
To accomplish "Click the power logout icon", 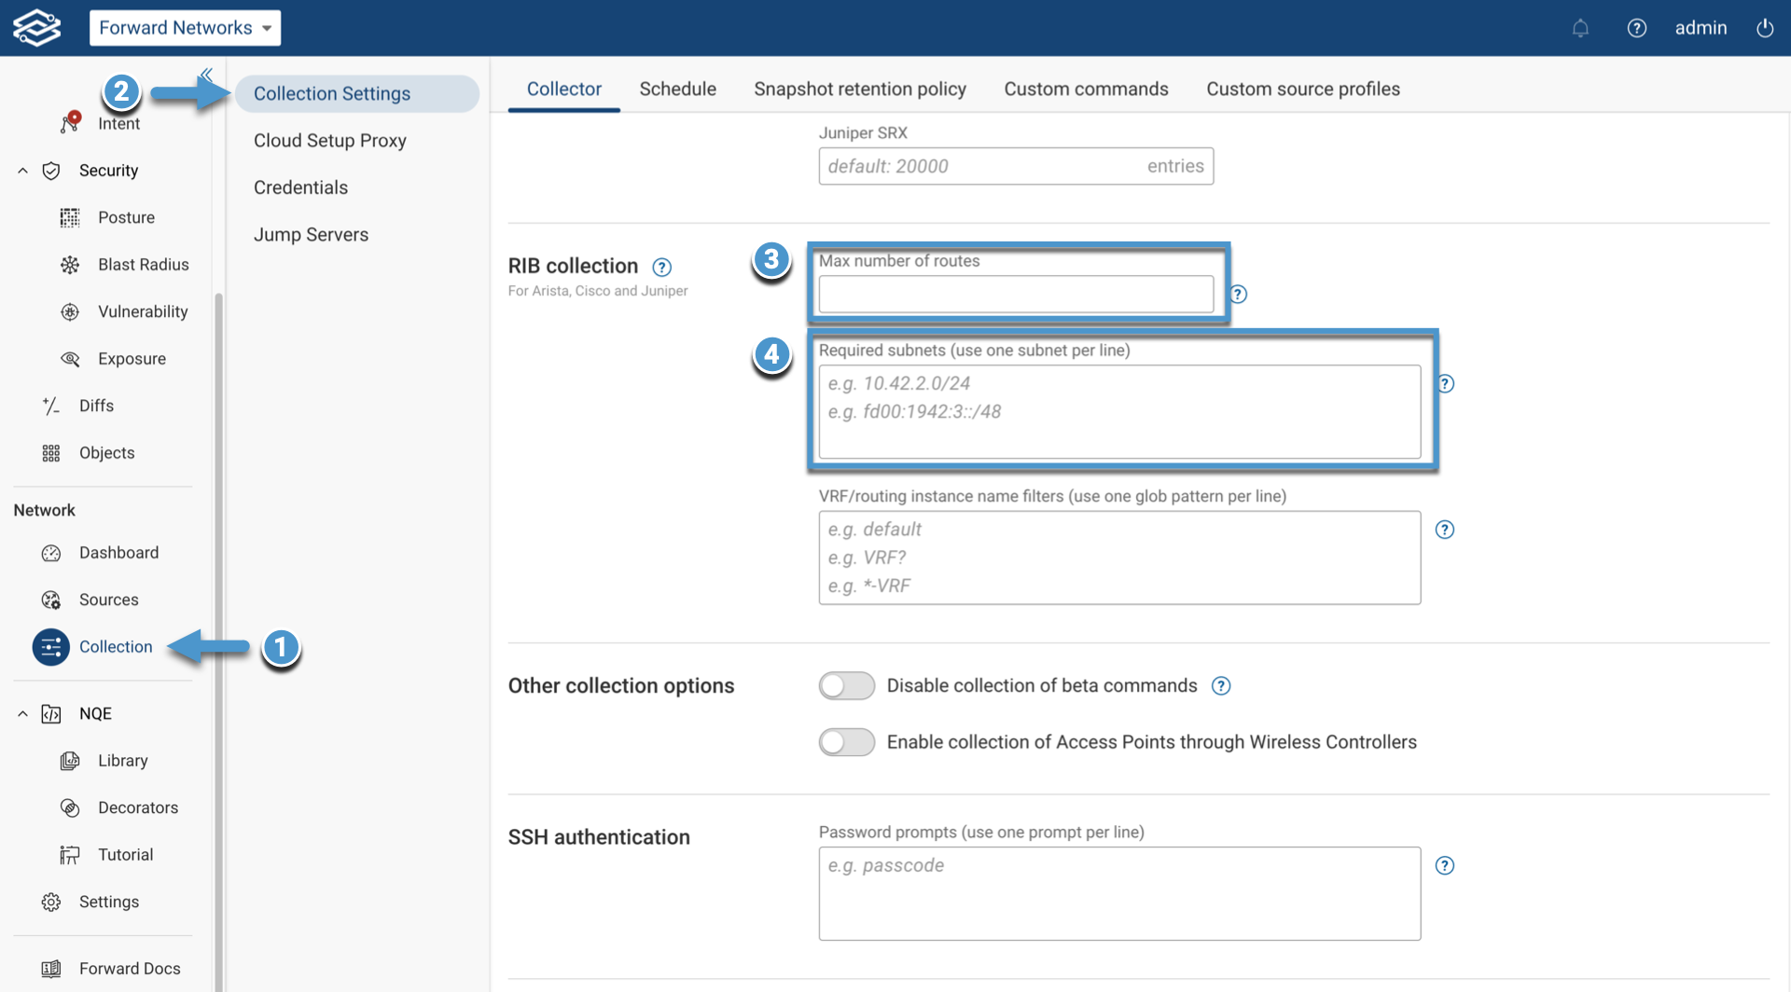I will pos(1764,28).
